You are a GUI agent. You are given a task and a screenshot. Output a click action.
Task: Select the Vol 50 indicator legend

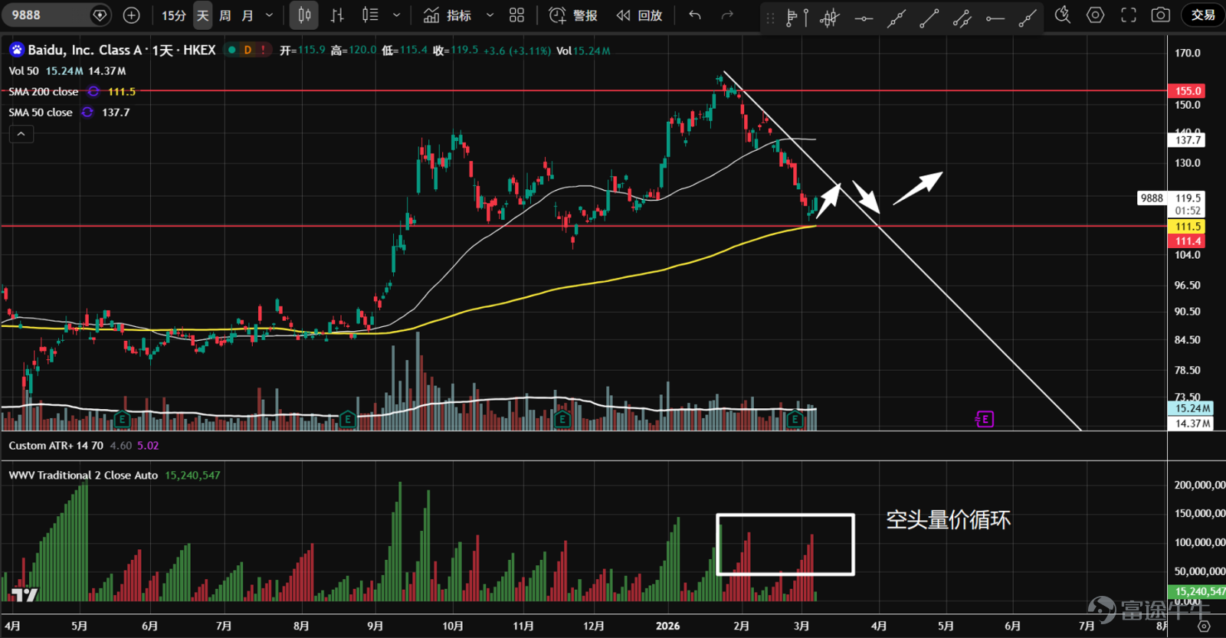[24, 70]
